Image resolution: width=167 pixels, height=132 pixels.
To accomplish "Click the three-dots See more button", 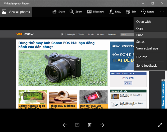I will coord(162,12).
